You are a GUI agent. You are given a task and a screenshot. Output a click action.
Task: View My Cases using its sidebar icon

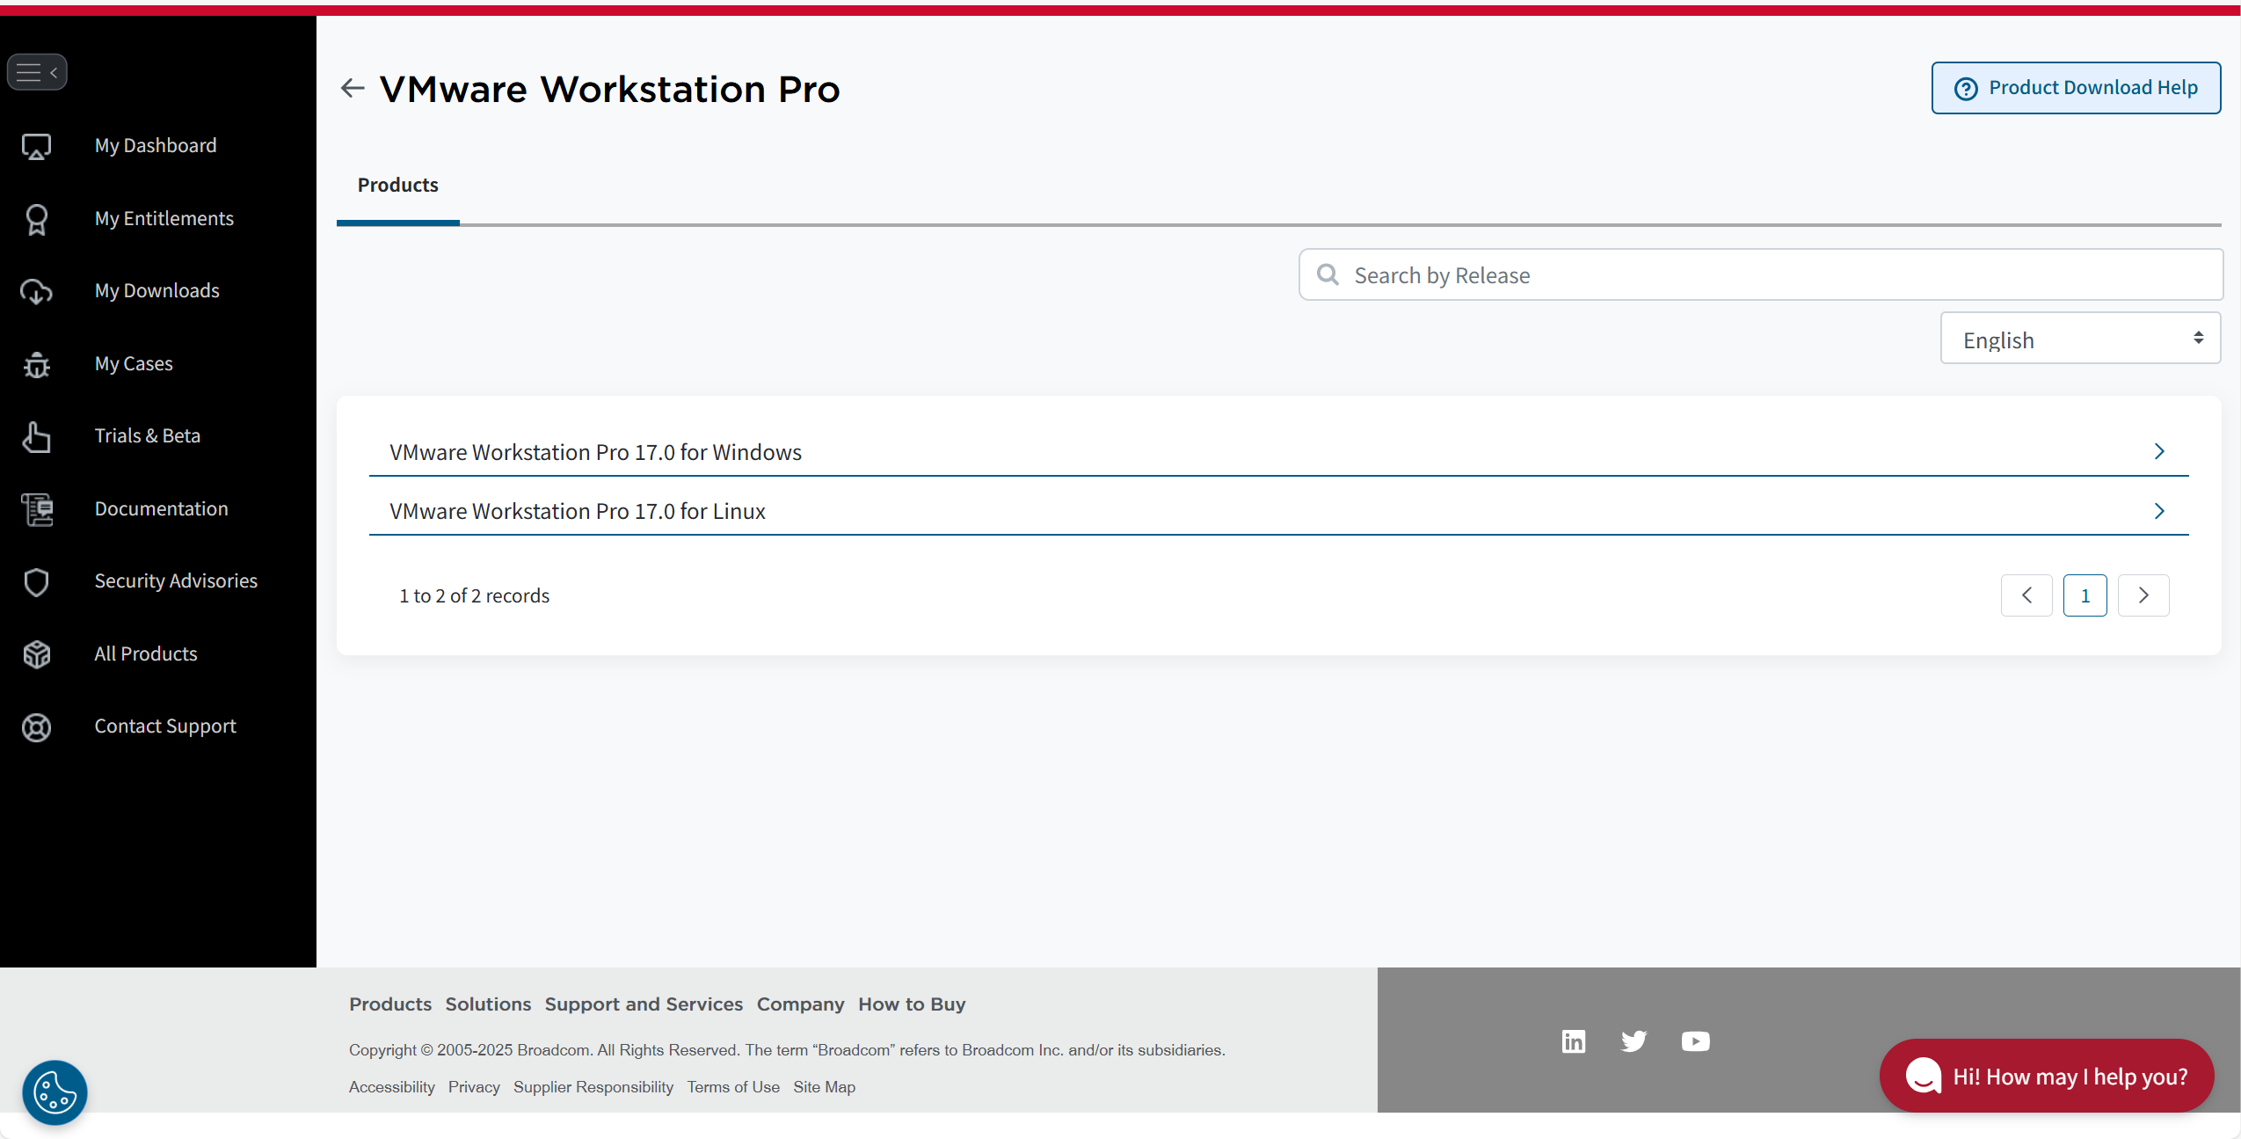(x=36, y=364)
